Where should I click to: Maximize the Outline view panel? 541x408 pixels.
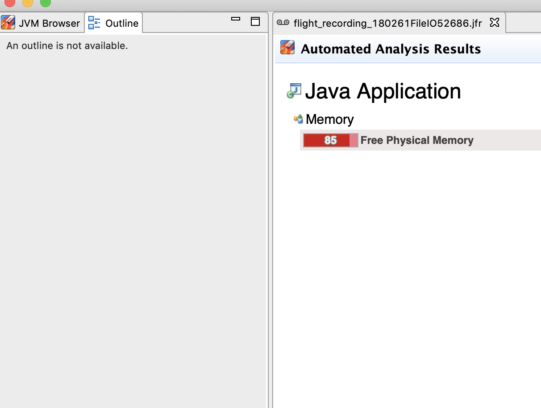pos(255,21)
